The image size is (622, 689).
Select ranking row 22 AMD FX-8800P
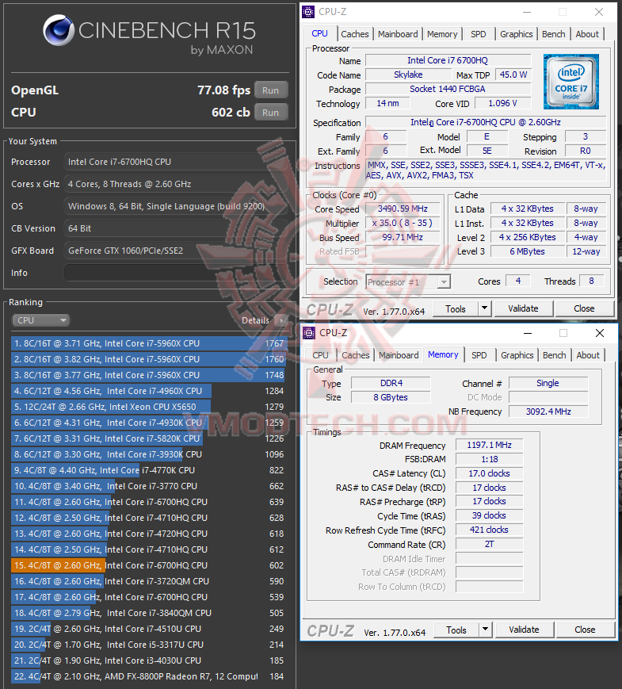pos(149,676)
